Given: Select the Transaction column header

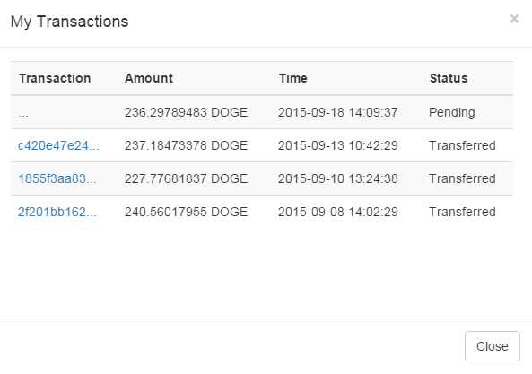Looking at the screenshot, I should (55, 78).
